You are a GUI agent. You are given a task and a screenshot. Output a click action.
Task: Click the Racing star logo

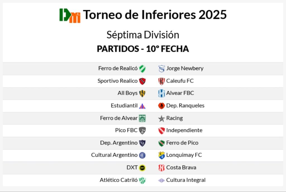tap(161, 118)
